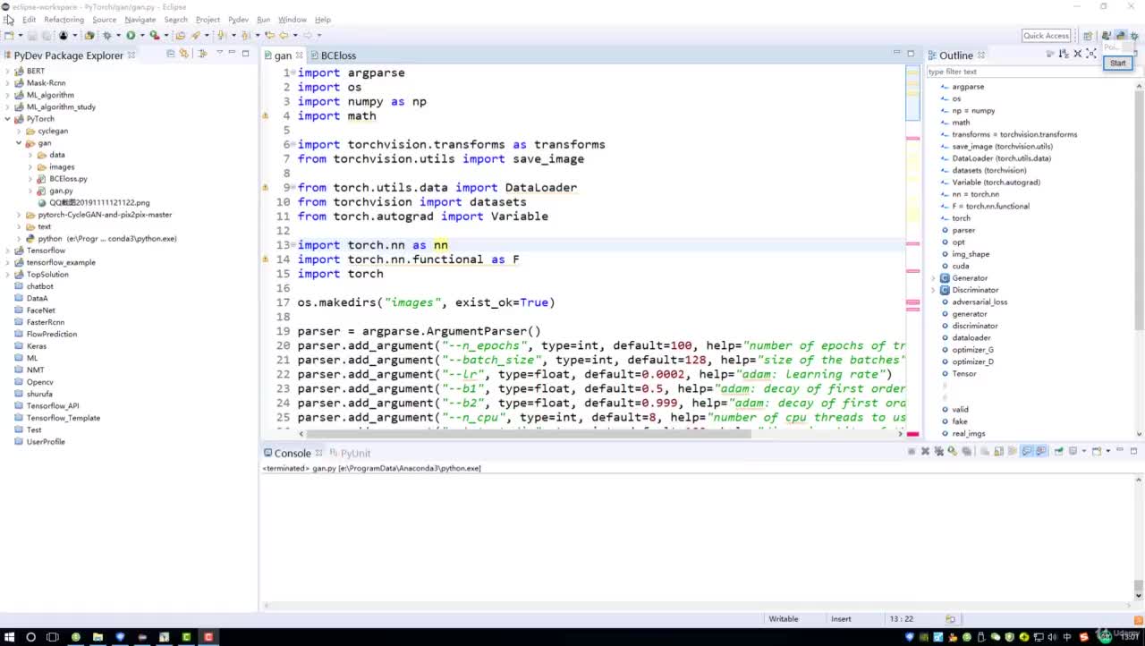The width and height of the screenshot is (1145, 646).
Task: Click Expand All icon in Outline
Action: point(1090,55)
